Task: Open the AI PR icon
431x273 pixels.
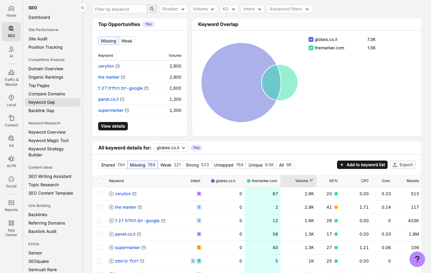Action: (x=11, y=162)
